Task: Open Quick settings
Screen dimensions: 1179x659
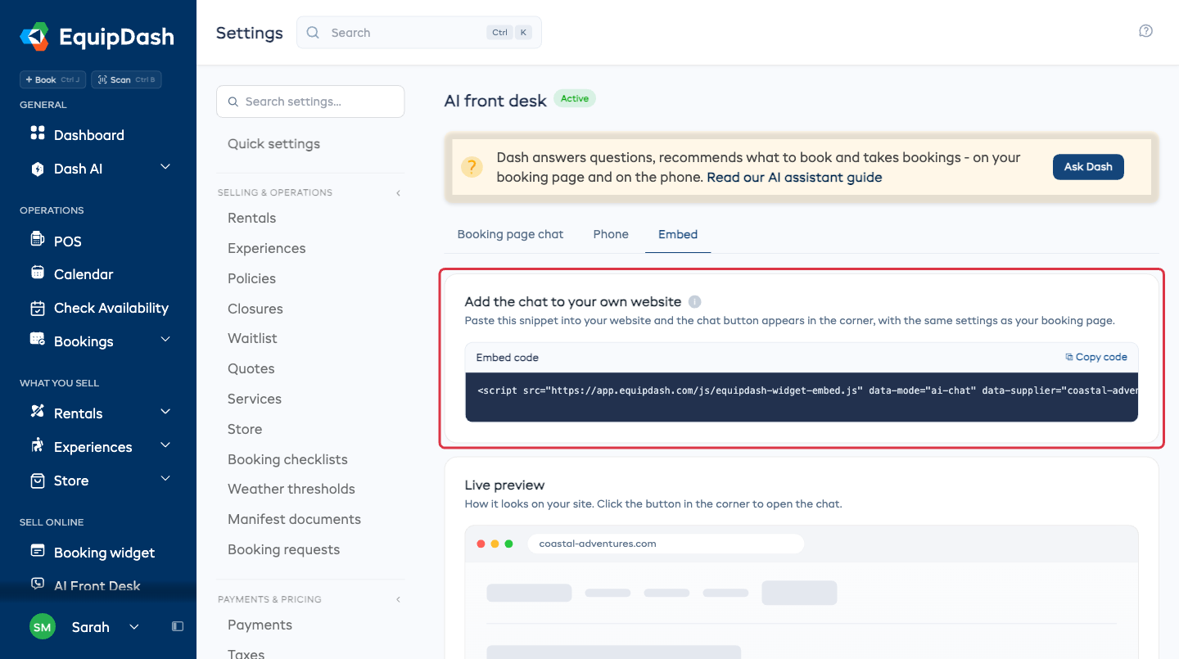Action: (x=273, y=144)
